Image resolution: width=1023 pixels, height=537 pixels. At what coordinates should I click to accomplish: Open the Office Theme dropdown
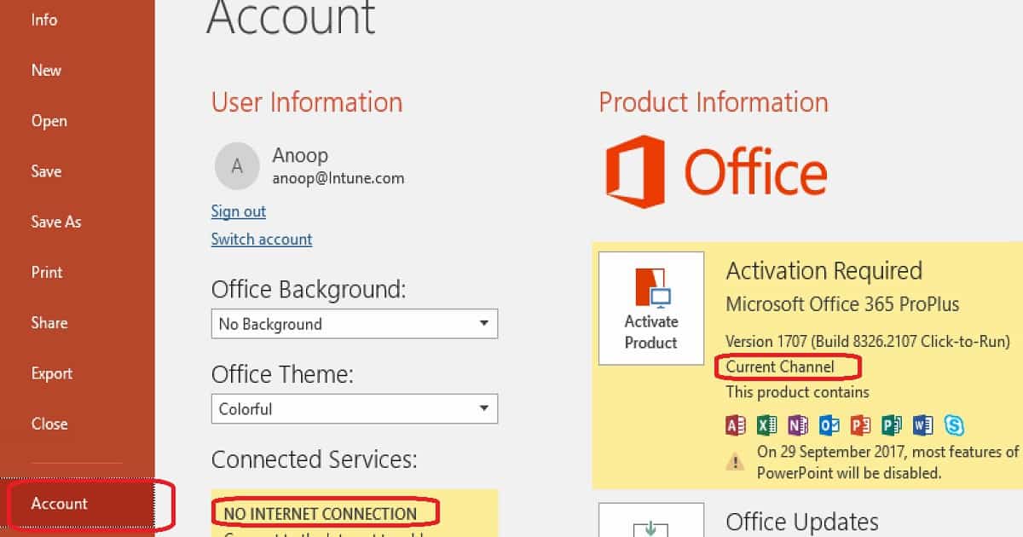(x=355, y=409)
